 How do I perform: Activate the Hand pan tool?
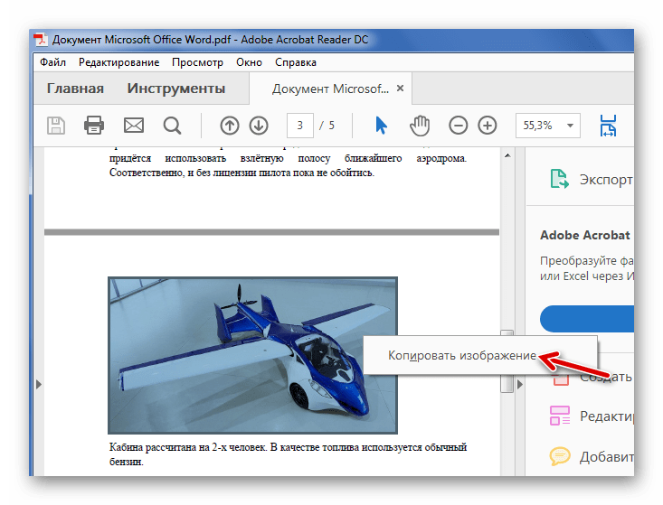point(420,126)
